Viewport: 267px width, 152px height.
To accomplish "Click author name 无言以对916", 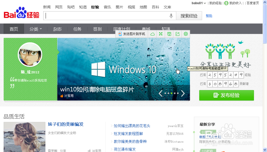I will 175,134.
